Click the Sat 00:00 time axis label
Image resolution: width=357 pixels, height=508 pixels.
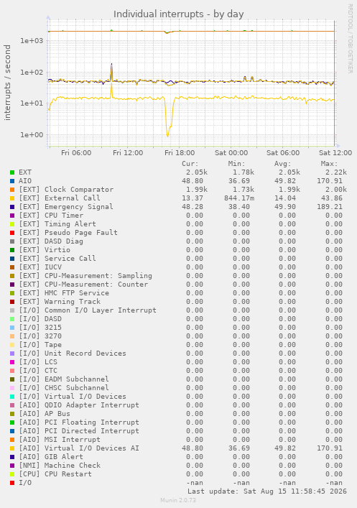pos(231,153)
